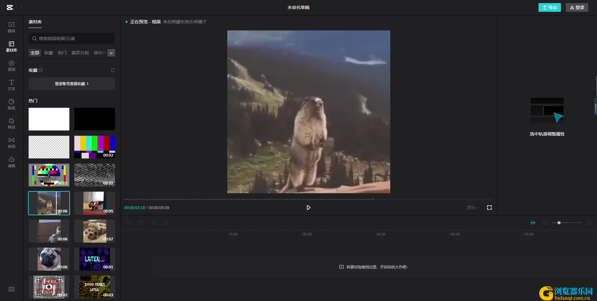Click the undo icon in timeline toolbar
Screen dimensions: 597x301
coord(129,223)
